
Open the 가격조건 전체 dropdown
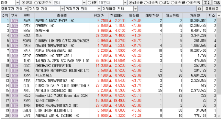tap(99, 9)
